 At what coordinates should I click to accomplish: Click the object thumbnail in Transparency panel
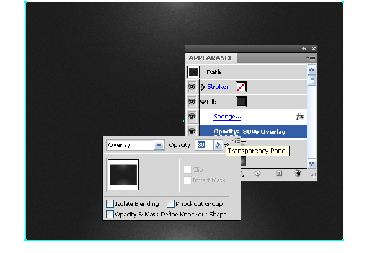coord(123,175)
